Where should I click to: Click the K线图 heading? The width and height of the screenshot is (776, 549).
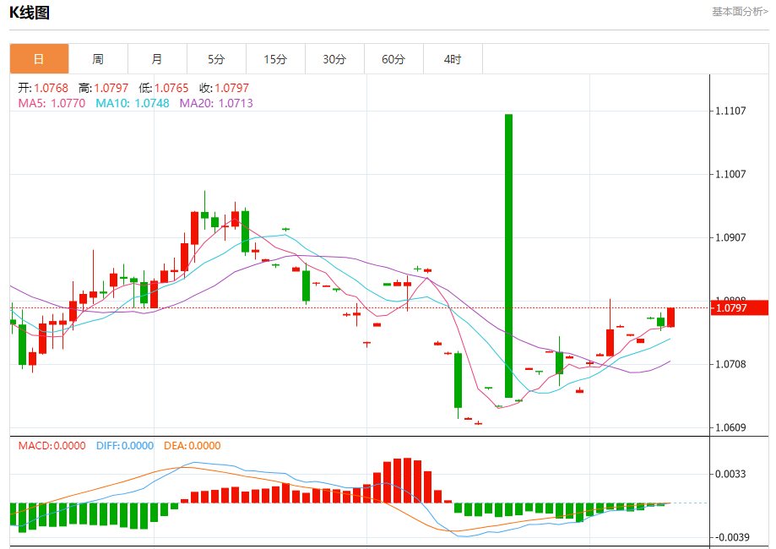click(x=30, y=13)
